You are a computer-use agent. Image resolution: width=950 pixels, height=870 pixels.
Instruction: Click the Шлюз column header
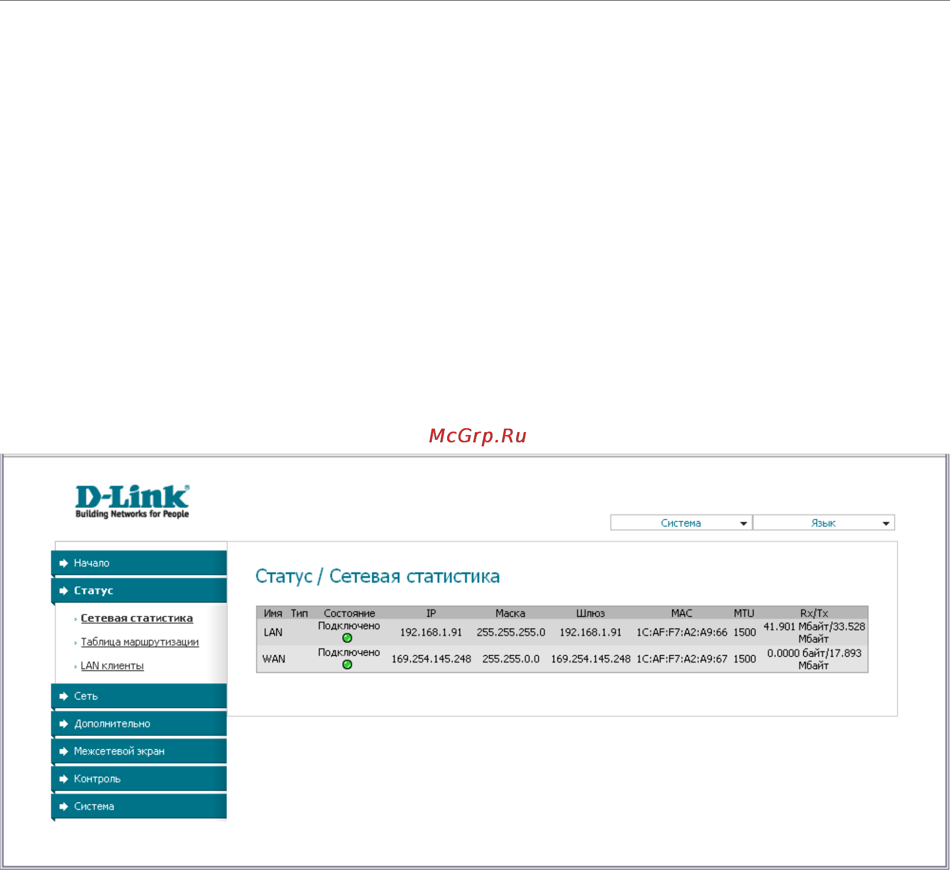click(x=590, y=613)
